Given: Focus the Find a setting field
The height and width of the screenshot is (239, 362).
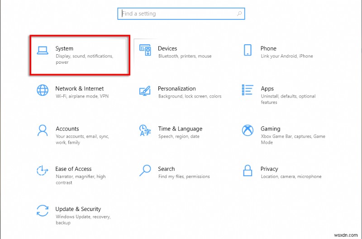Looking at the screenshot, I should 181,14.
